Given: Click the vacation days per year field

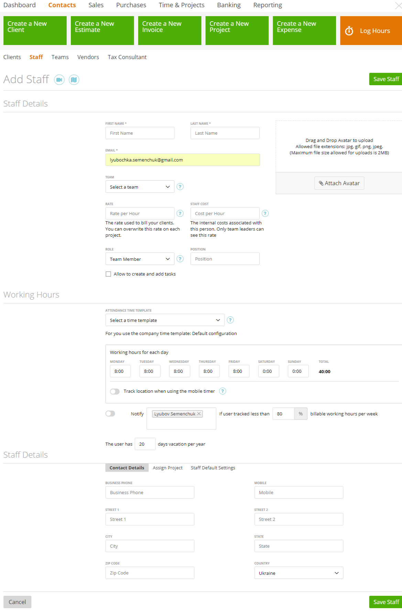Looking at the screenshot, I should tap(145, 444).
